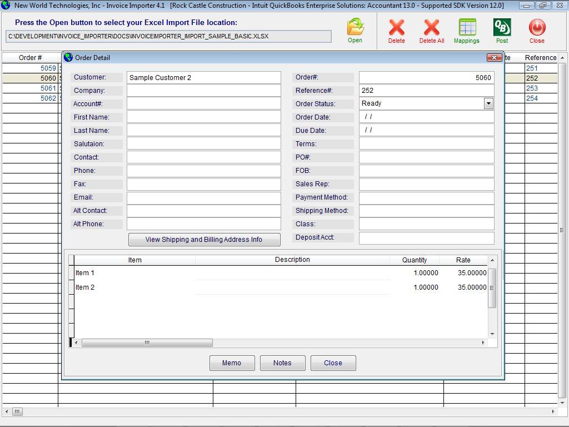Click the Alt Contact input field
This screenshot has width=569, height=427.
coord(203,211)
